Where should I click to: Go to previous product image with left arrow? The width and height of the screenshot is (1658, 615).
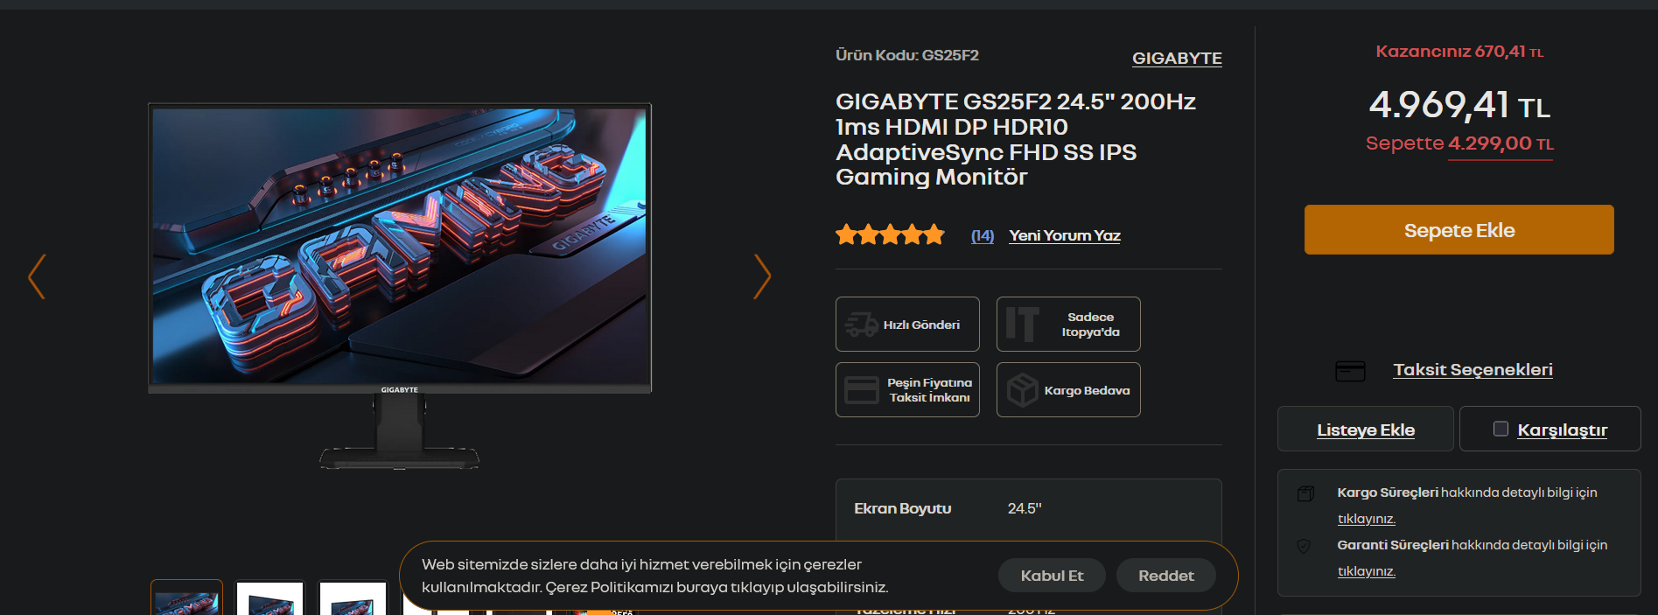(37, 276)
